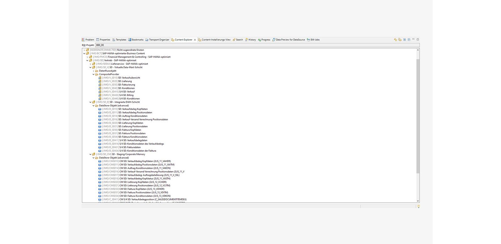
Task: Select CM S/4 SD: Verkaufsbelegposition row
Action: 142,200
